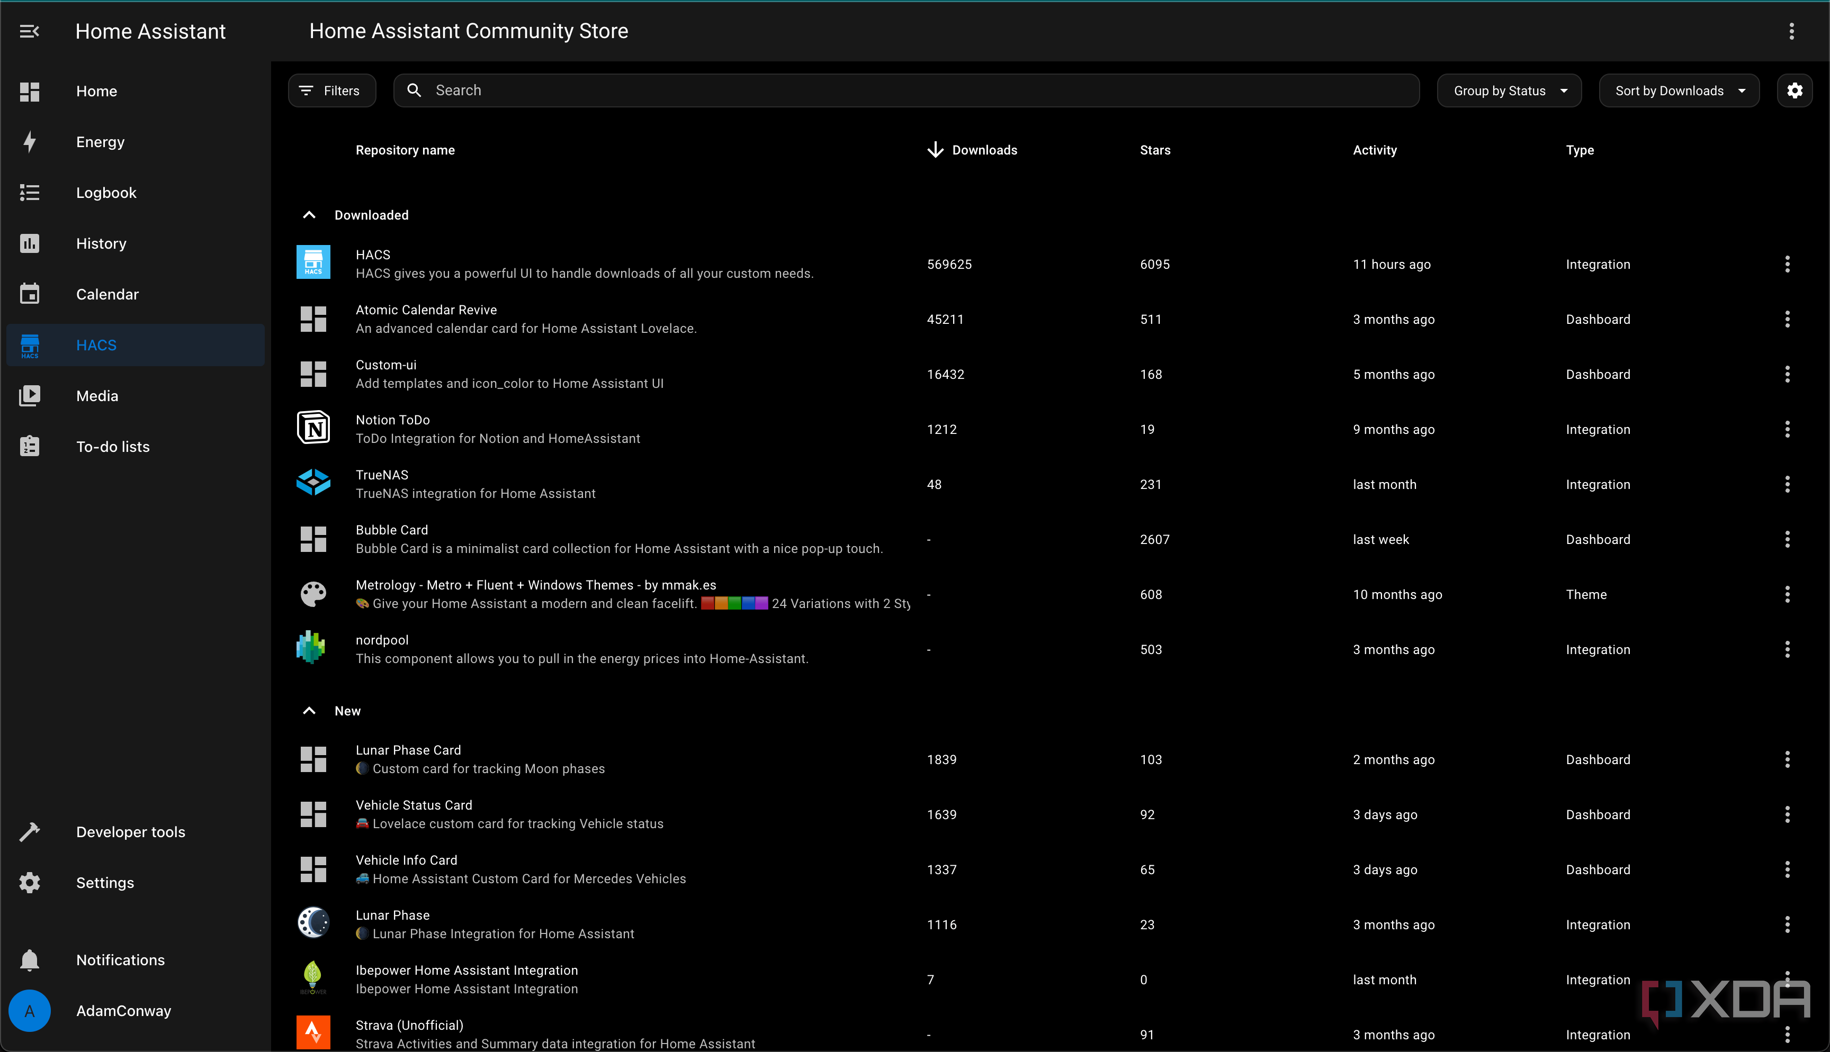Open Calendar icon in sidebar
Image resolution: width=1830 pixels, height=1052 pixels.
point(29,294)
